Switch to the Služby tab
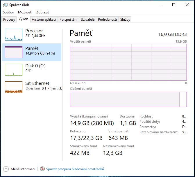 (125, 20)
